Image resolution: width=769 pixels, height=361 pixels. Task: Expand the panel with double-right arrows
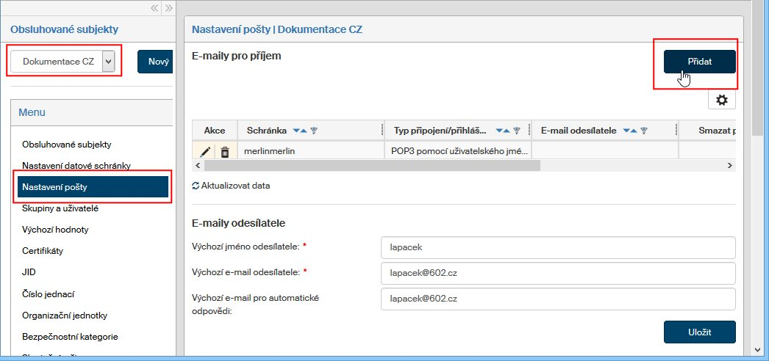(x=168, y=8)
